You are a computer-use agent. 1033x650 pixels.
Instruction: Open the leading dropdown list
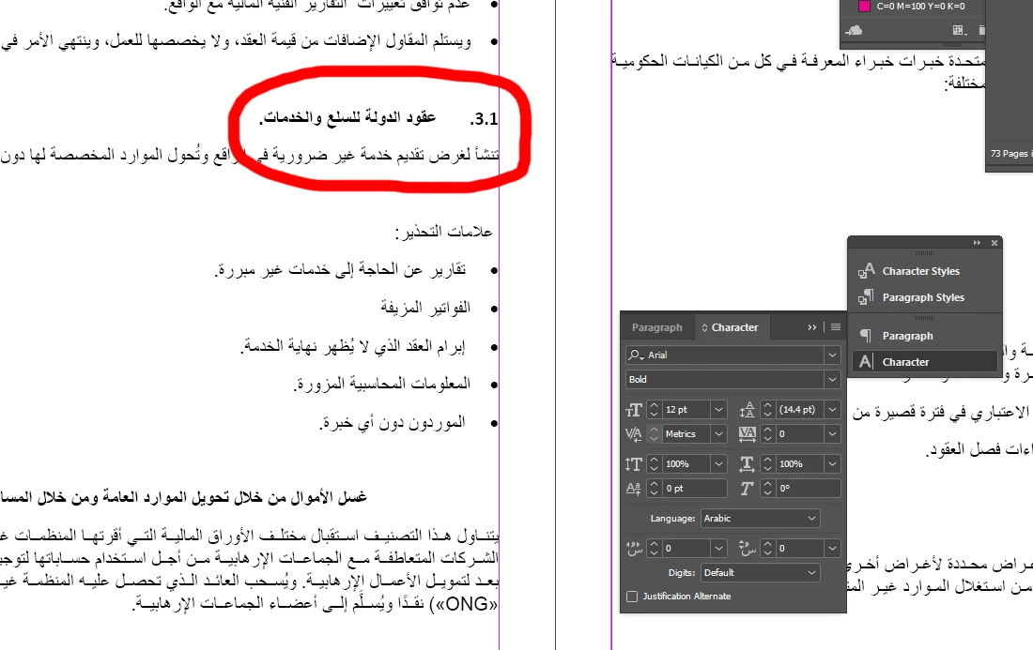(x=833, y=410)
